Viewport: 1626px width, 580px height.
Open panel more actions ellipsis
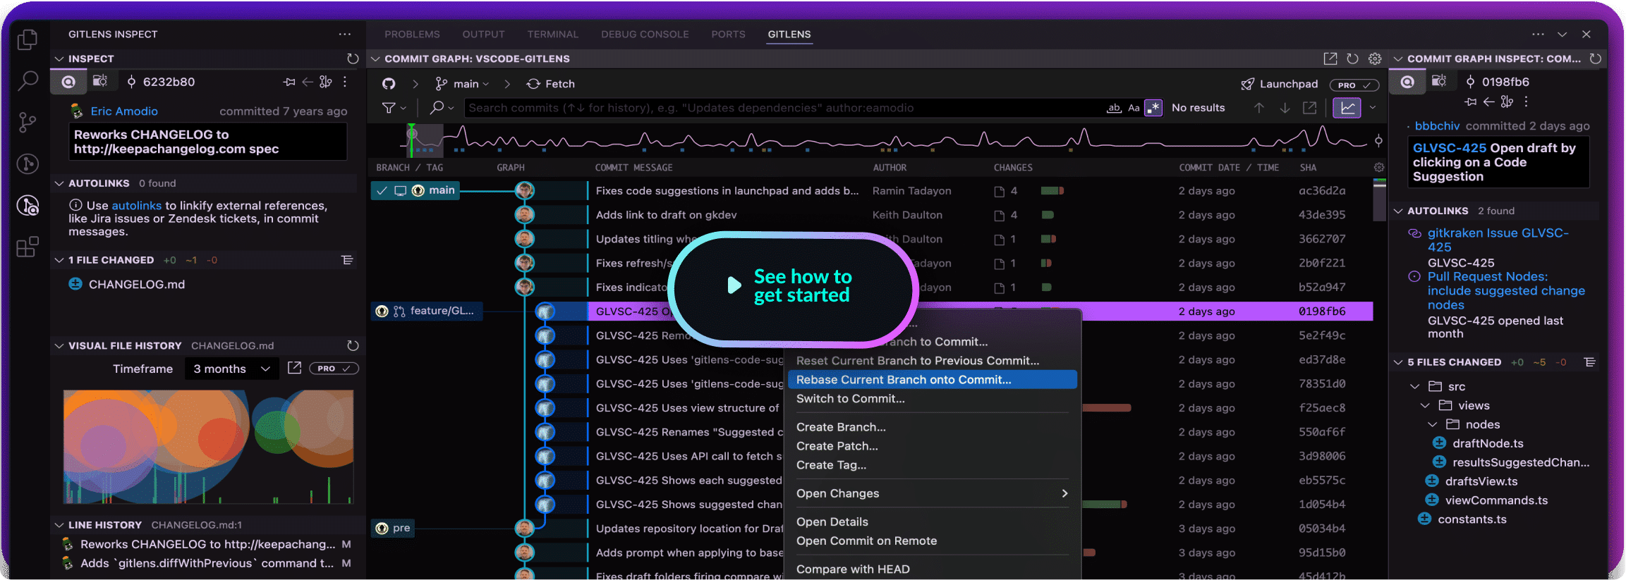coord(1538,34)
